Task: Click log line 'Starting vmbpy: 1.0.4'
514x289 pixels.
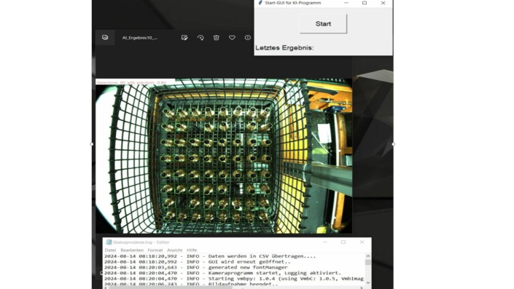Action: (234, 279)
